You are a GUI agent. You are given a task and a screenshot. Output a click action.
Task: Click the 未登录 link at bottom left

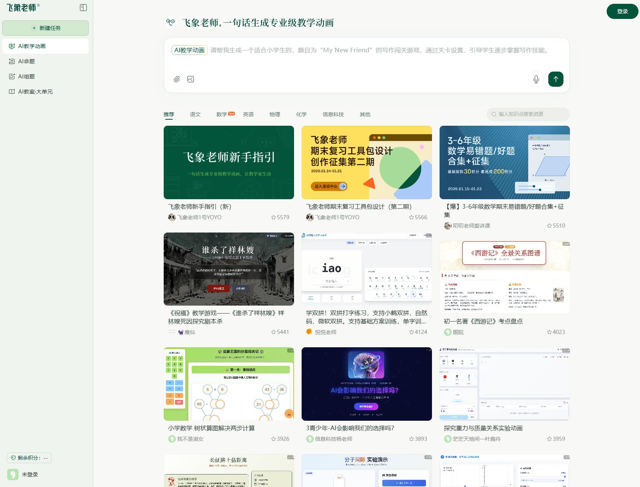point(29,474)
